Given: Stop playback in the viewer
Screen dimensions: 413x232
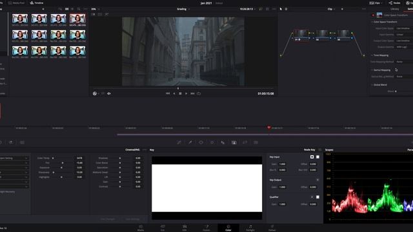Looking at the screenshot, I should tap(180, 93).
